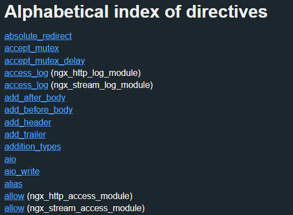Follow the alias directive link
The width and height of the screenshot is (293, 215).
(13, 184)
